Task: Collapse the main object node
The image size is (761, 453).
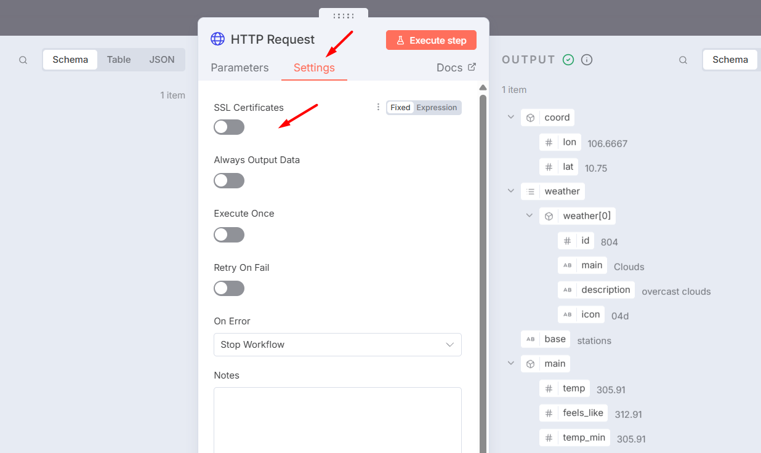Action: click(x=510, y=363)
